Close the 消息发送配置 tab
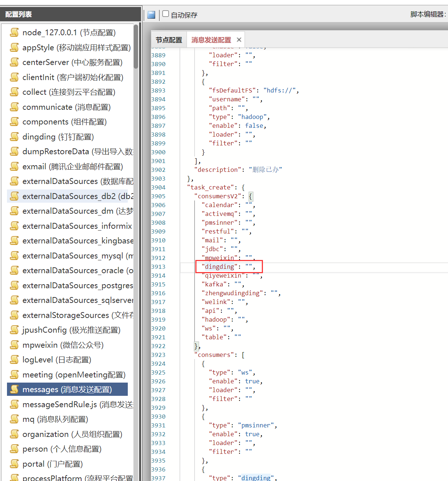 pos(239,40)
